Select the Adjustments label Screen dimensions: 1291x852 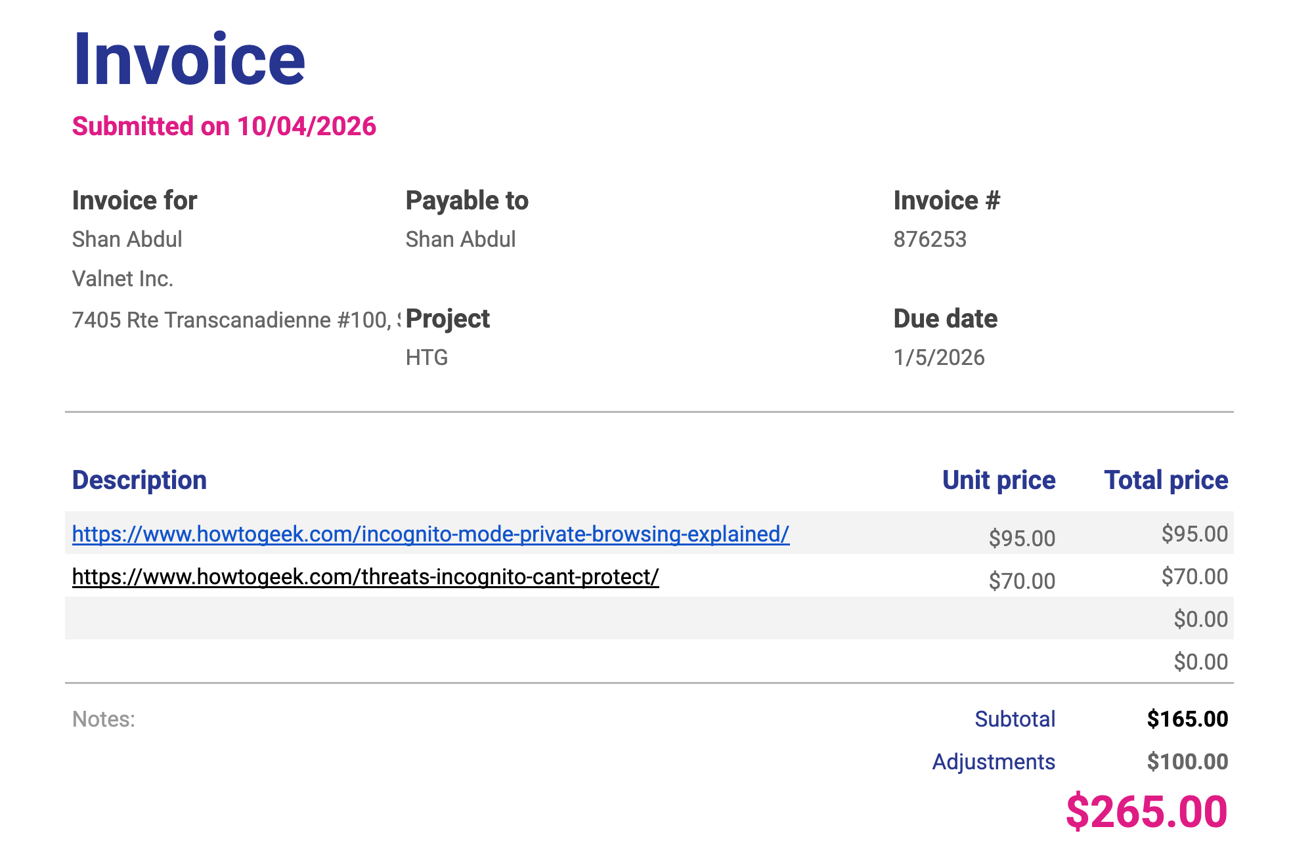tap(994, 761)
